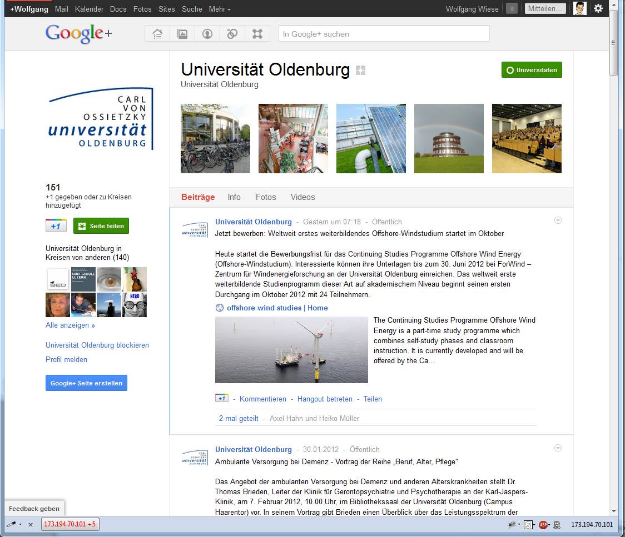
Task: Click Kommentieren on the Offshore post
Action: 262,399
